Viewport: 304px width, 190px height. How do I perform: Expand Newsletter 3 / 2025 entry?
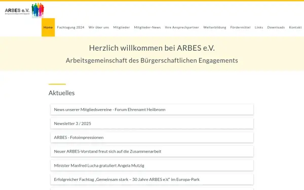pyautogui.click(x=152, y=124)
